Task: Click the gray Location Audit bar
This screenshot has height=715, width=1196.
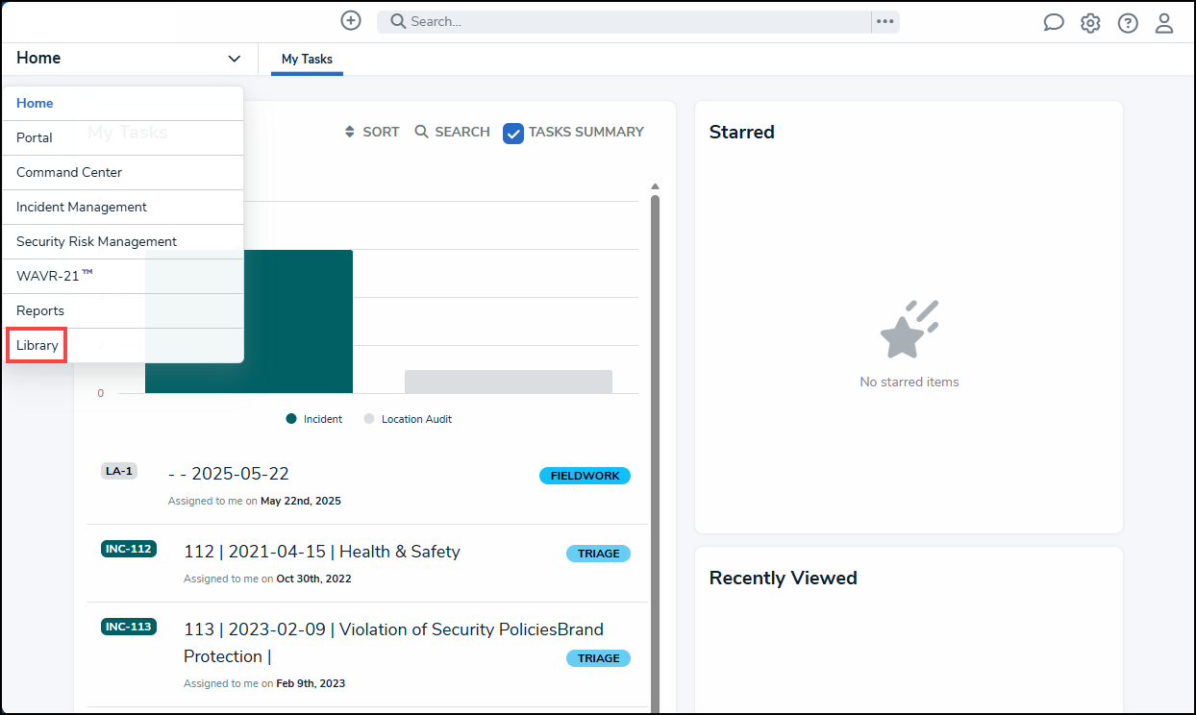Action: coord(509,382)
